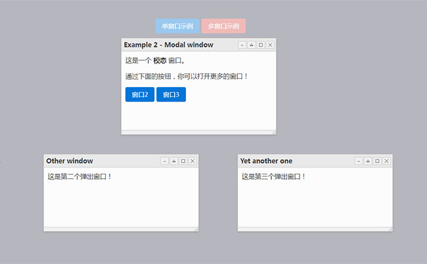Open the 多窗口示例 demo
427x264 pixels.
223,26
